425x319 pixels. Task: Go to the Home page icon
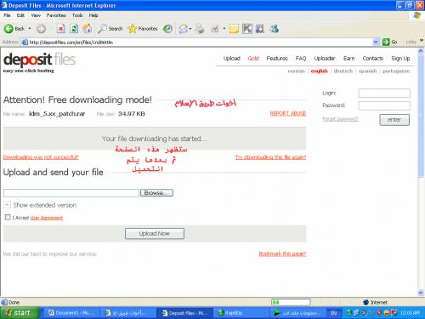point(88,28)
